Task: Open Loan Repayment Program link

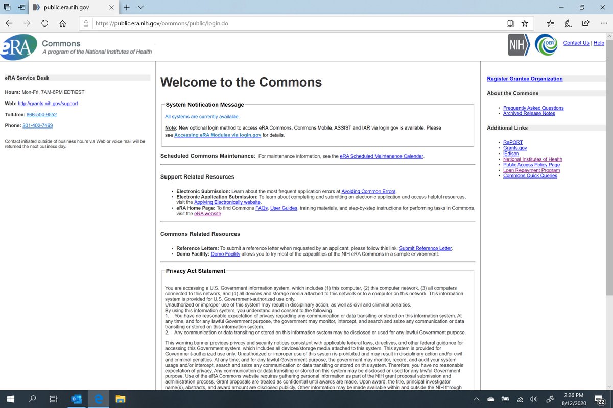Action: click(x=531, y=170)
